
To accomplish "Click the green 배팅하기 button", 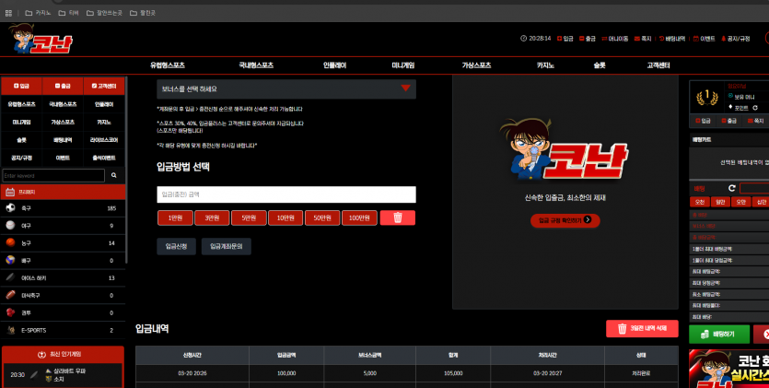I will click(719, 334).
